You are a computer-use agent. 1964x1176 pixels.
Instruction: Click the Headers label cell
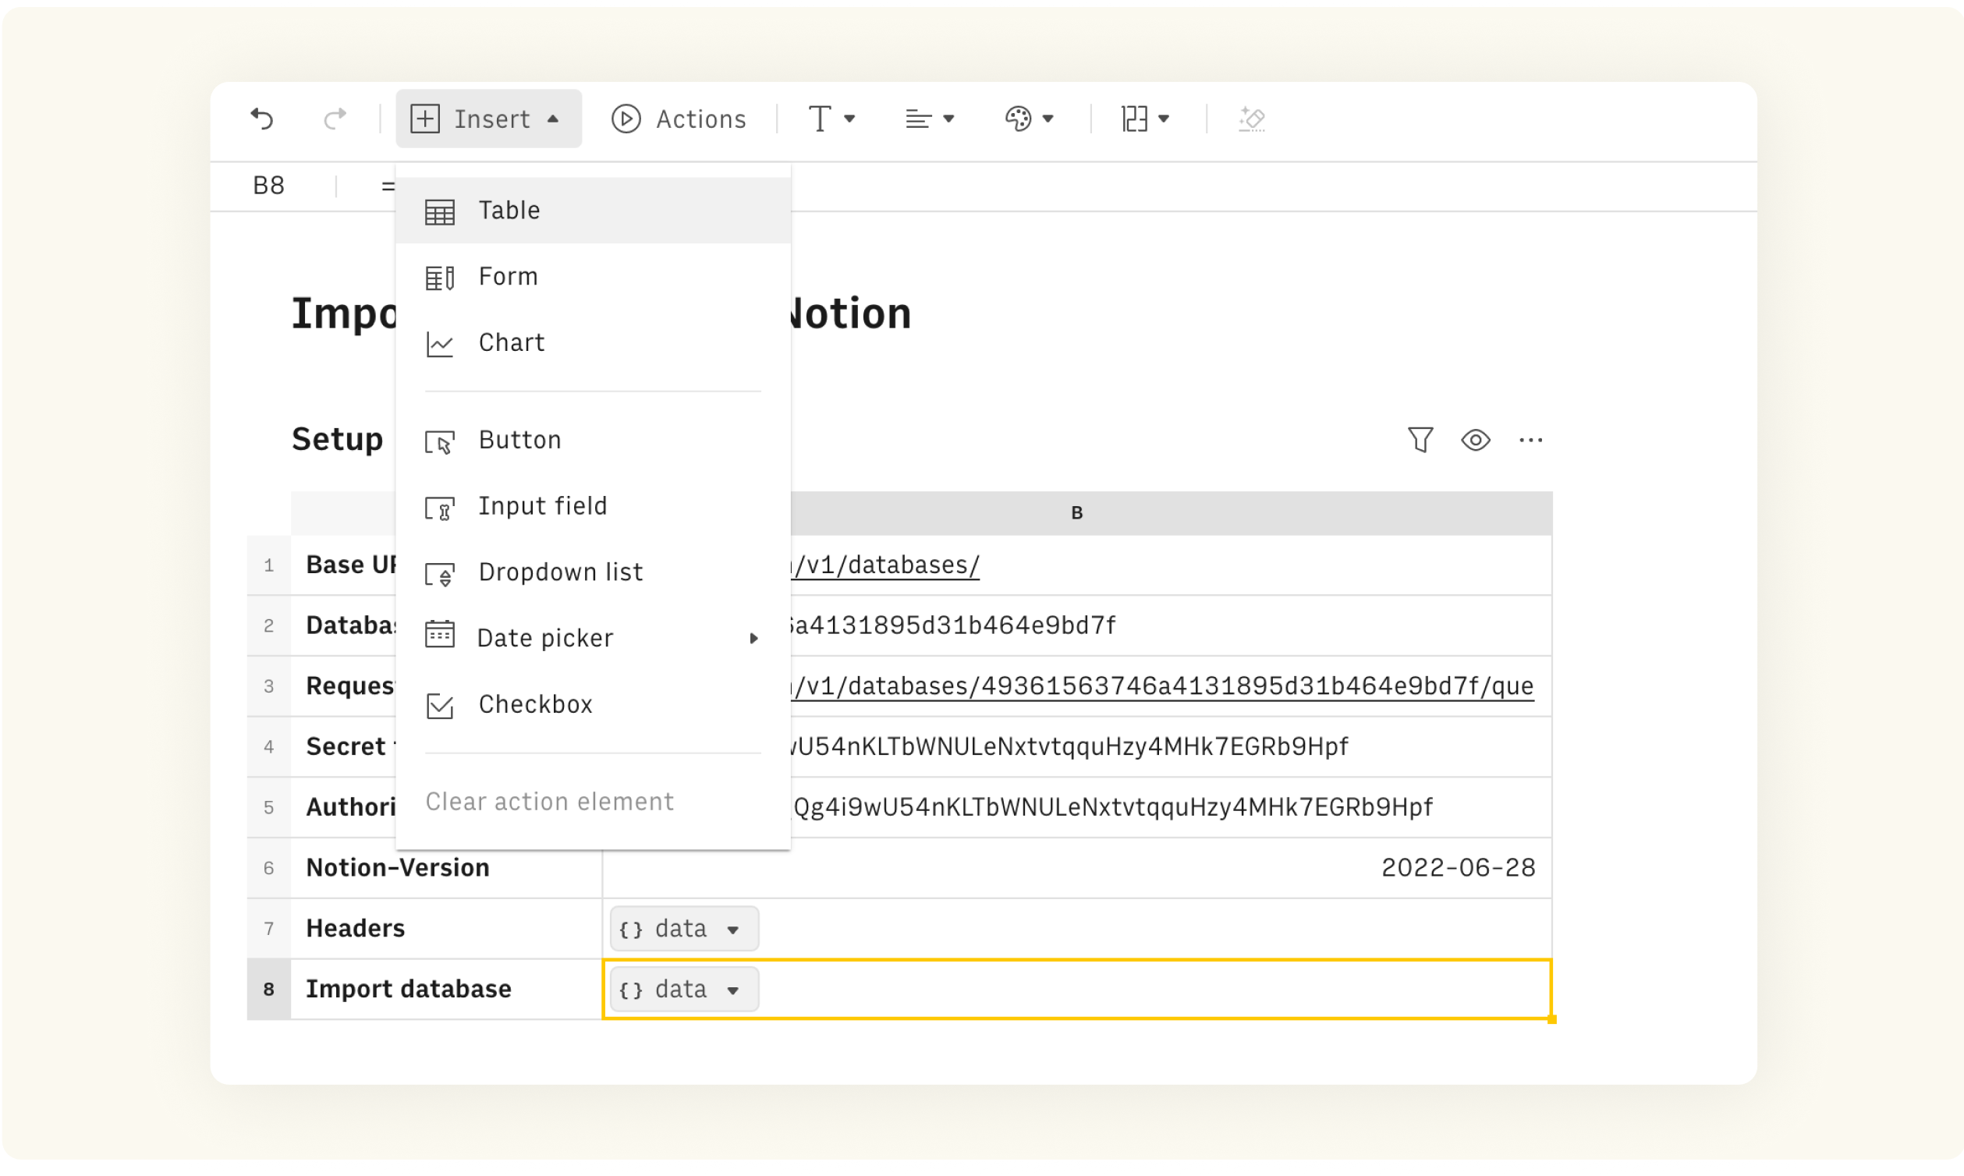(x=446, y=929)
